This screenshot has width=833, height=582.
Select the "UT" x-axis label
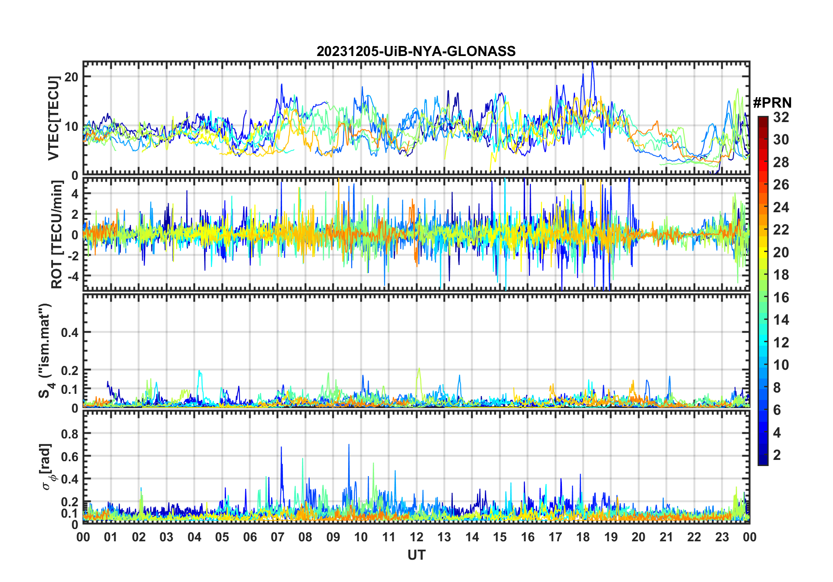(x=416, y=555)
